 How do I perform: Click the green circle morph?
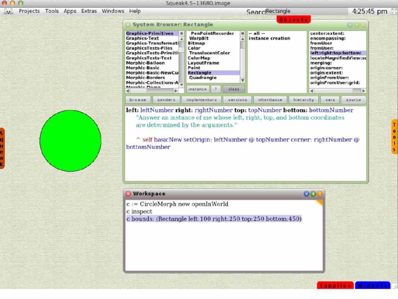(x=71, y=141)
